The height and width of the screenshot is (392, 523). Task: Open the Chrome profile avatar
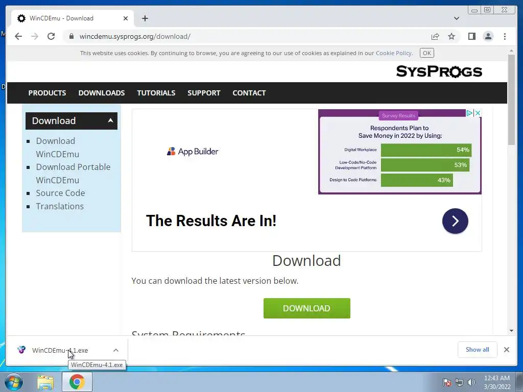(488, 36)
